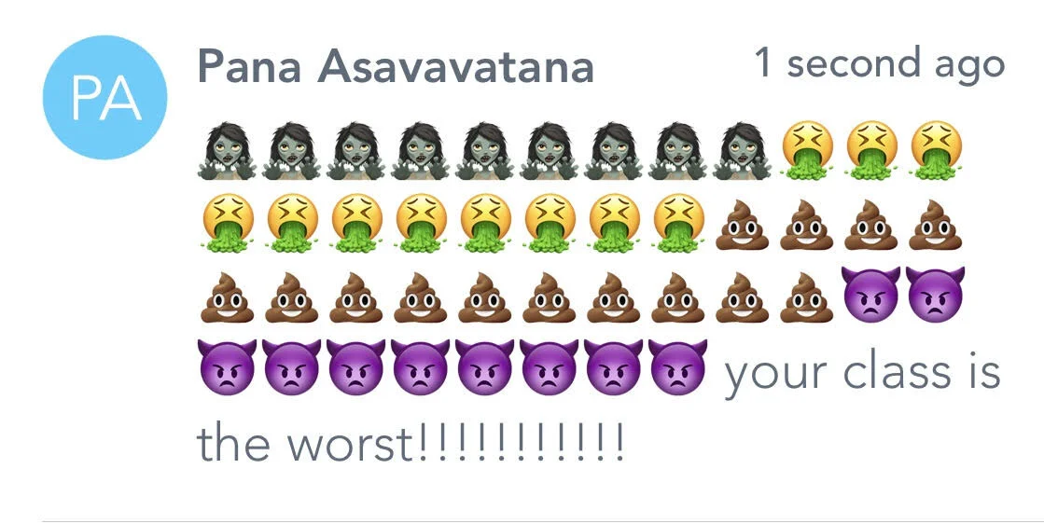The height and width of the screenshot is (524, 1044).
Task: Select the last vomiting emoji ending the top row
Action: (936, 151)
